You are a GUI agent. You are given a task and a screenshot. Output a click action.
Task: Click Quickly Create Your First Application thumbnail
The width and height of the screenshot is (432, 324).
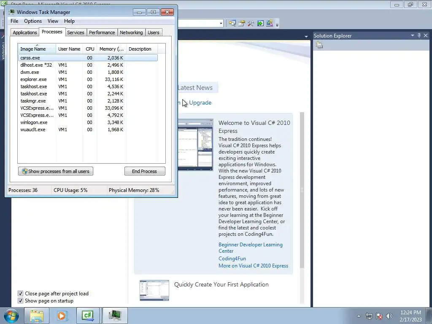154,290
